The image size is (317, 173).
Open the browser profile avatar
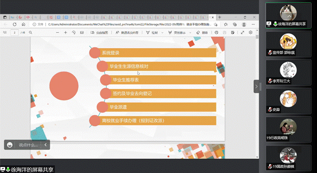point(244,24)
